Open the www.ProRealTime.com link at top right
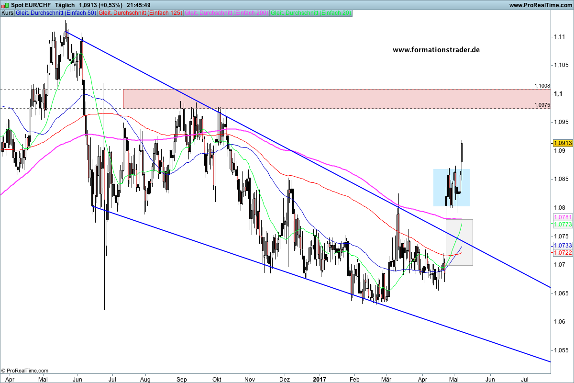The width and height of the screenshot is (574, 383). point(540,5)
